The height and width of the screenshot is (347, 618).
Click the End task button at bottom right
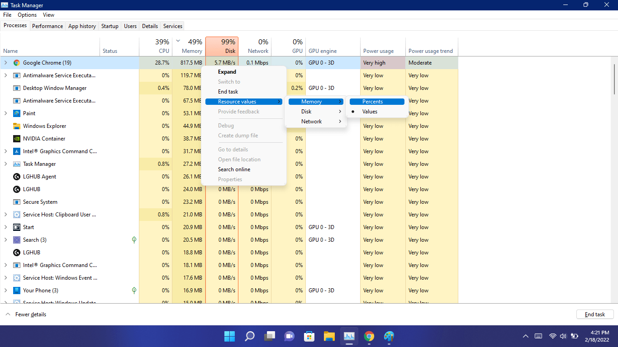pos(595,314)
